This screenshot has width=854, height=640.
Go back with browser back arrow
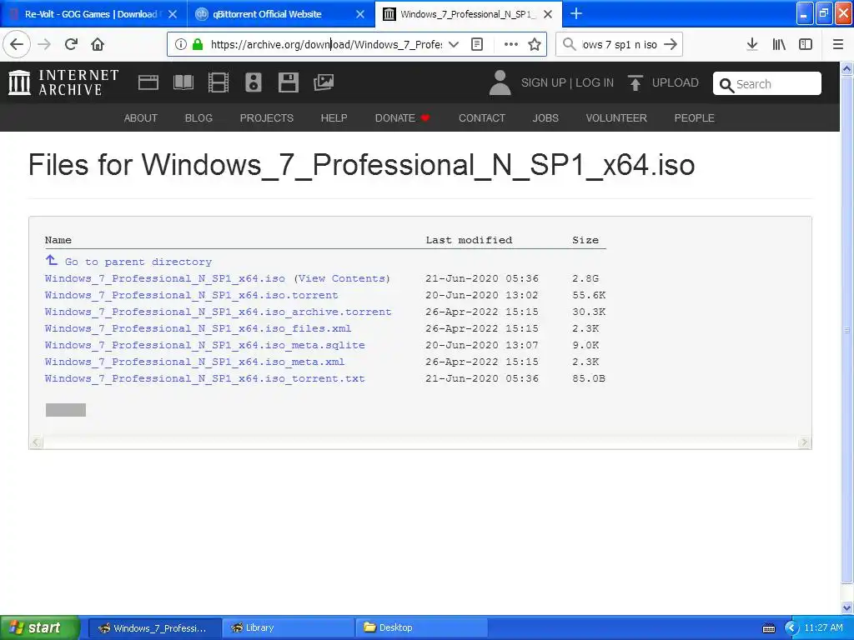17,44
